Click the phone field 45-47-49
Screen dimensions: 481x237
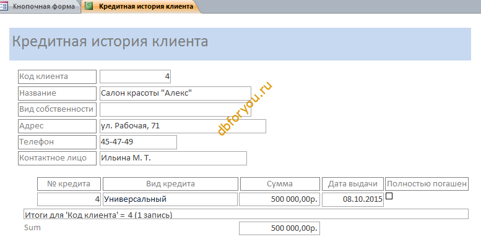tap(138, 142)
